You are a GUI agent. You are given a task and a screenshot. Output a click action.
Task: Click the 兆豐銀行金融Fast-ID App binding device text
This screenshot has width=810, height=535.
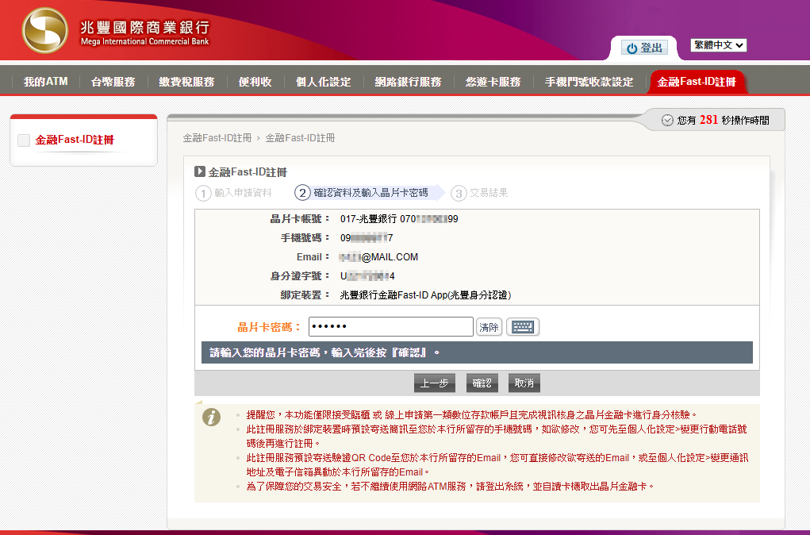tap(426, 295)
